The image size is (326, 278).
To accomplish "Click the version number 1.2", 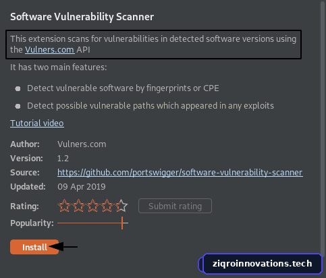I will tap(63, 159).
